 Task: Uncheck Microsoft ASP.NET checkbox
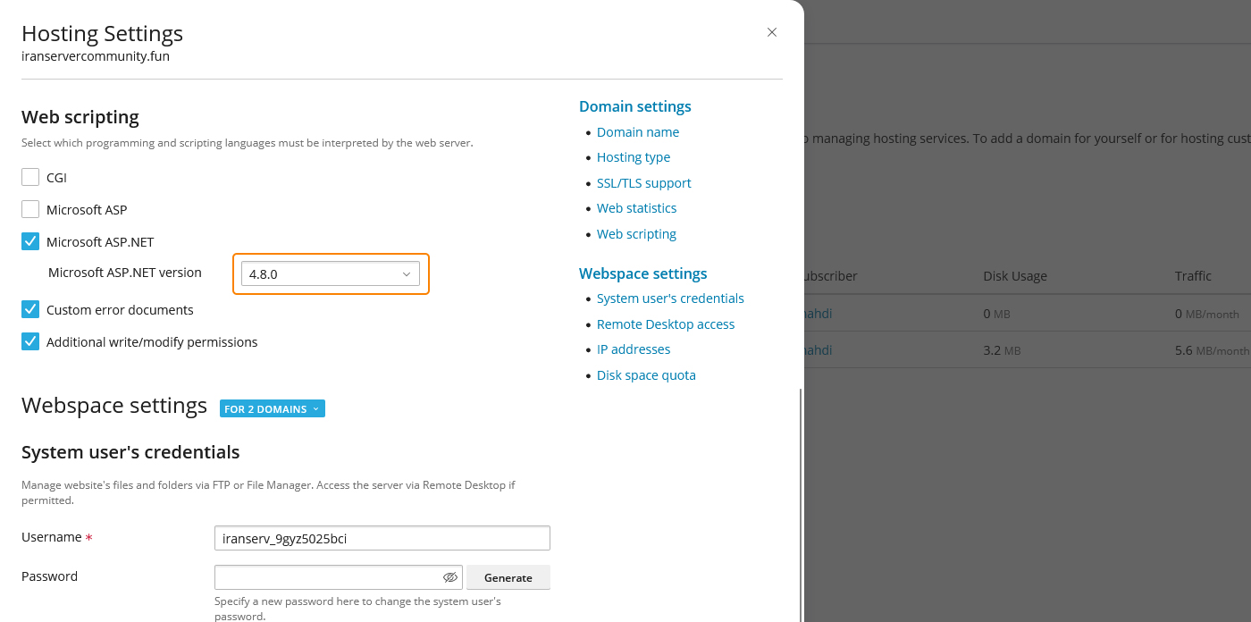coord(30,241)
